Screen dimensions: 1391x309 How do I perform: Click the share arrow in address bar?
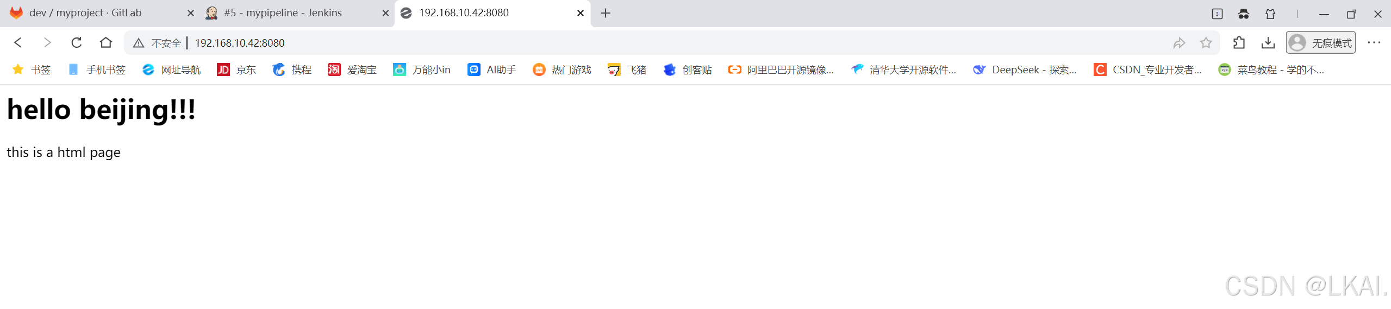(x=1179, y=43)
